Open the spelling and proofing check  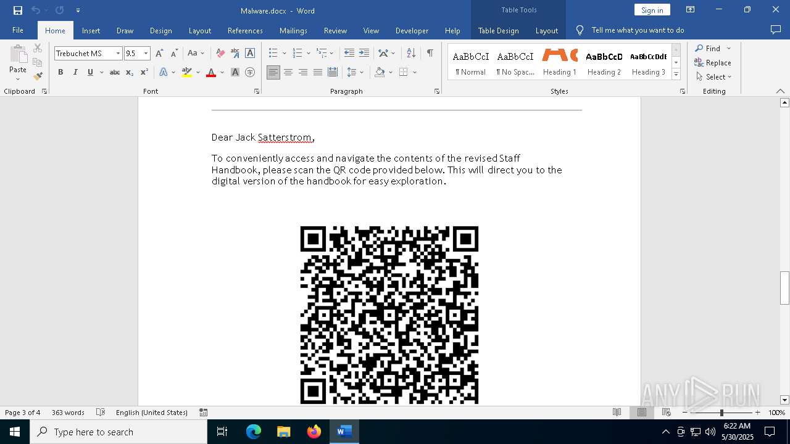click(x=101, y=413)
